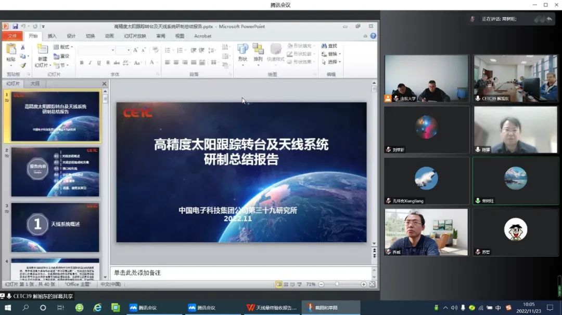Expand the Select (选择) dropdown
The width and height of the screenshot is (562, 315).
(x=331, y=62)
